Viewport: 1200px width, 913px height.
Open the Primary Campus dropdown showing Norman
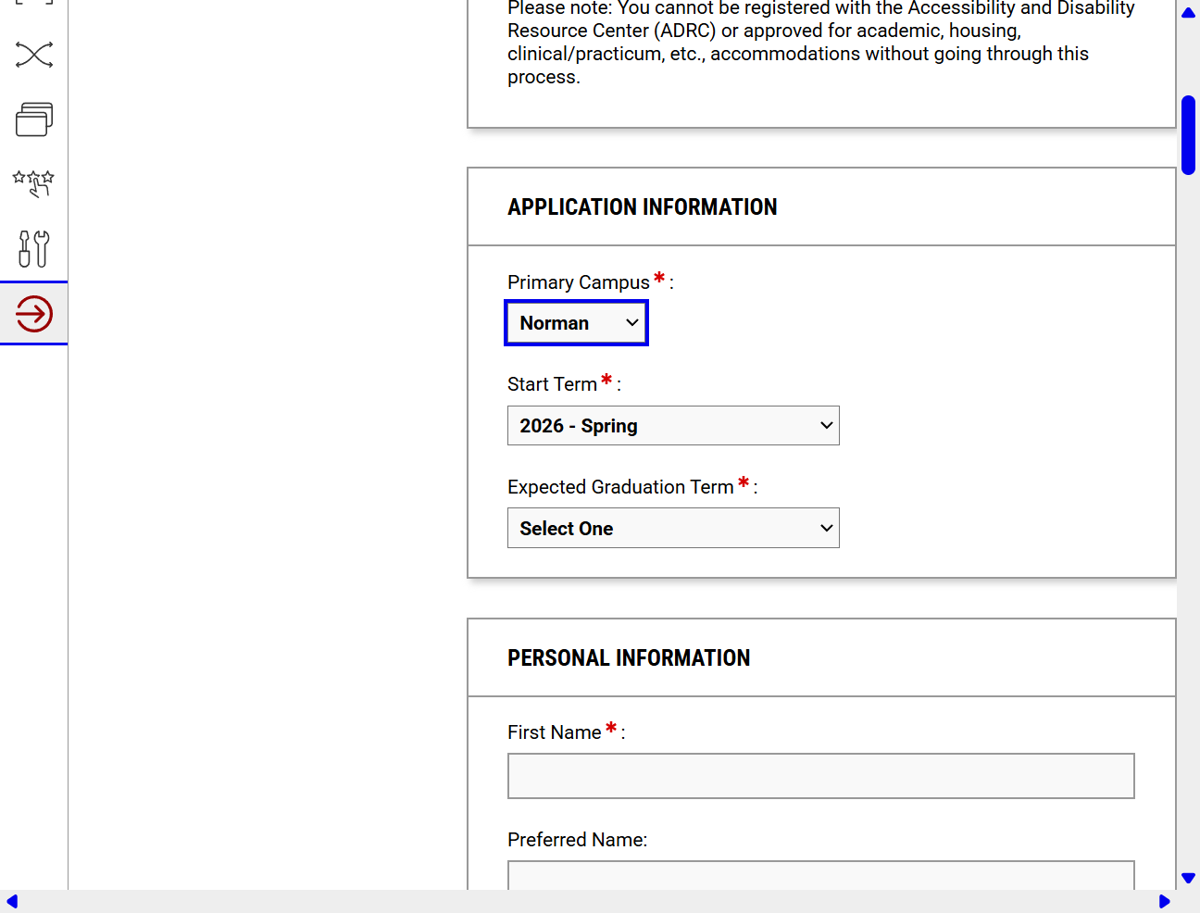point(576,323)
